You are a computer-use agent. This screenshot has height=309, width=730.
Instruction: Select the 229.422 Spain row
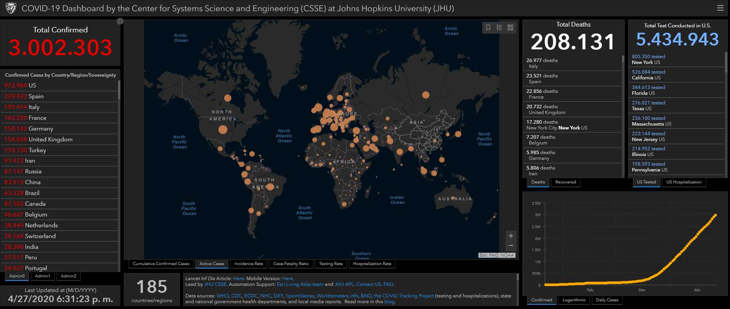pos(60,96)
